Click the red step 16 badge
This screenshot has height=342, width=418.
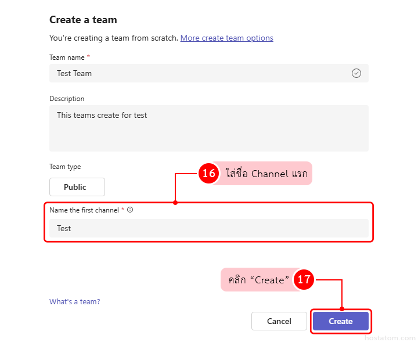(208, 173)
